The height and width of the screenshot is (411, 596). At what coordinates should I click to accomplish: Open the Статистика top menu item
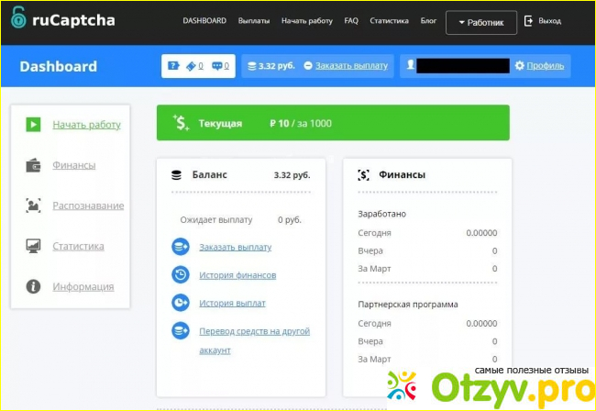tap(390, 20)
